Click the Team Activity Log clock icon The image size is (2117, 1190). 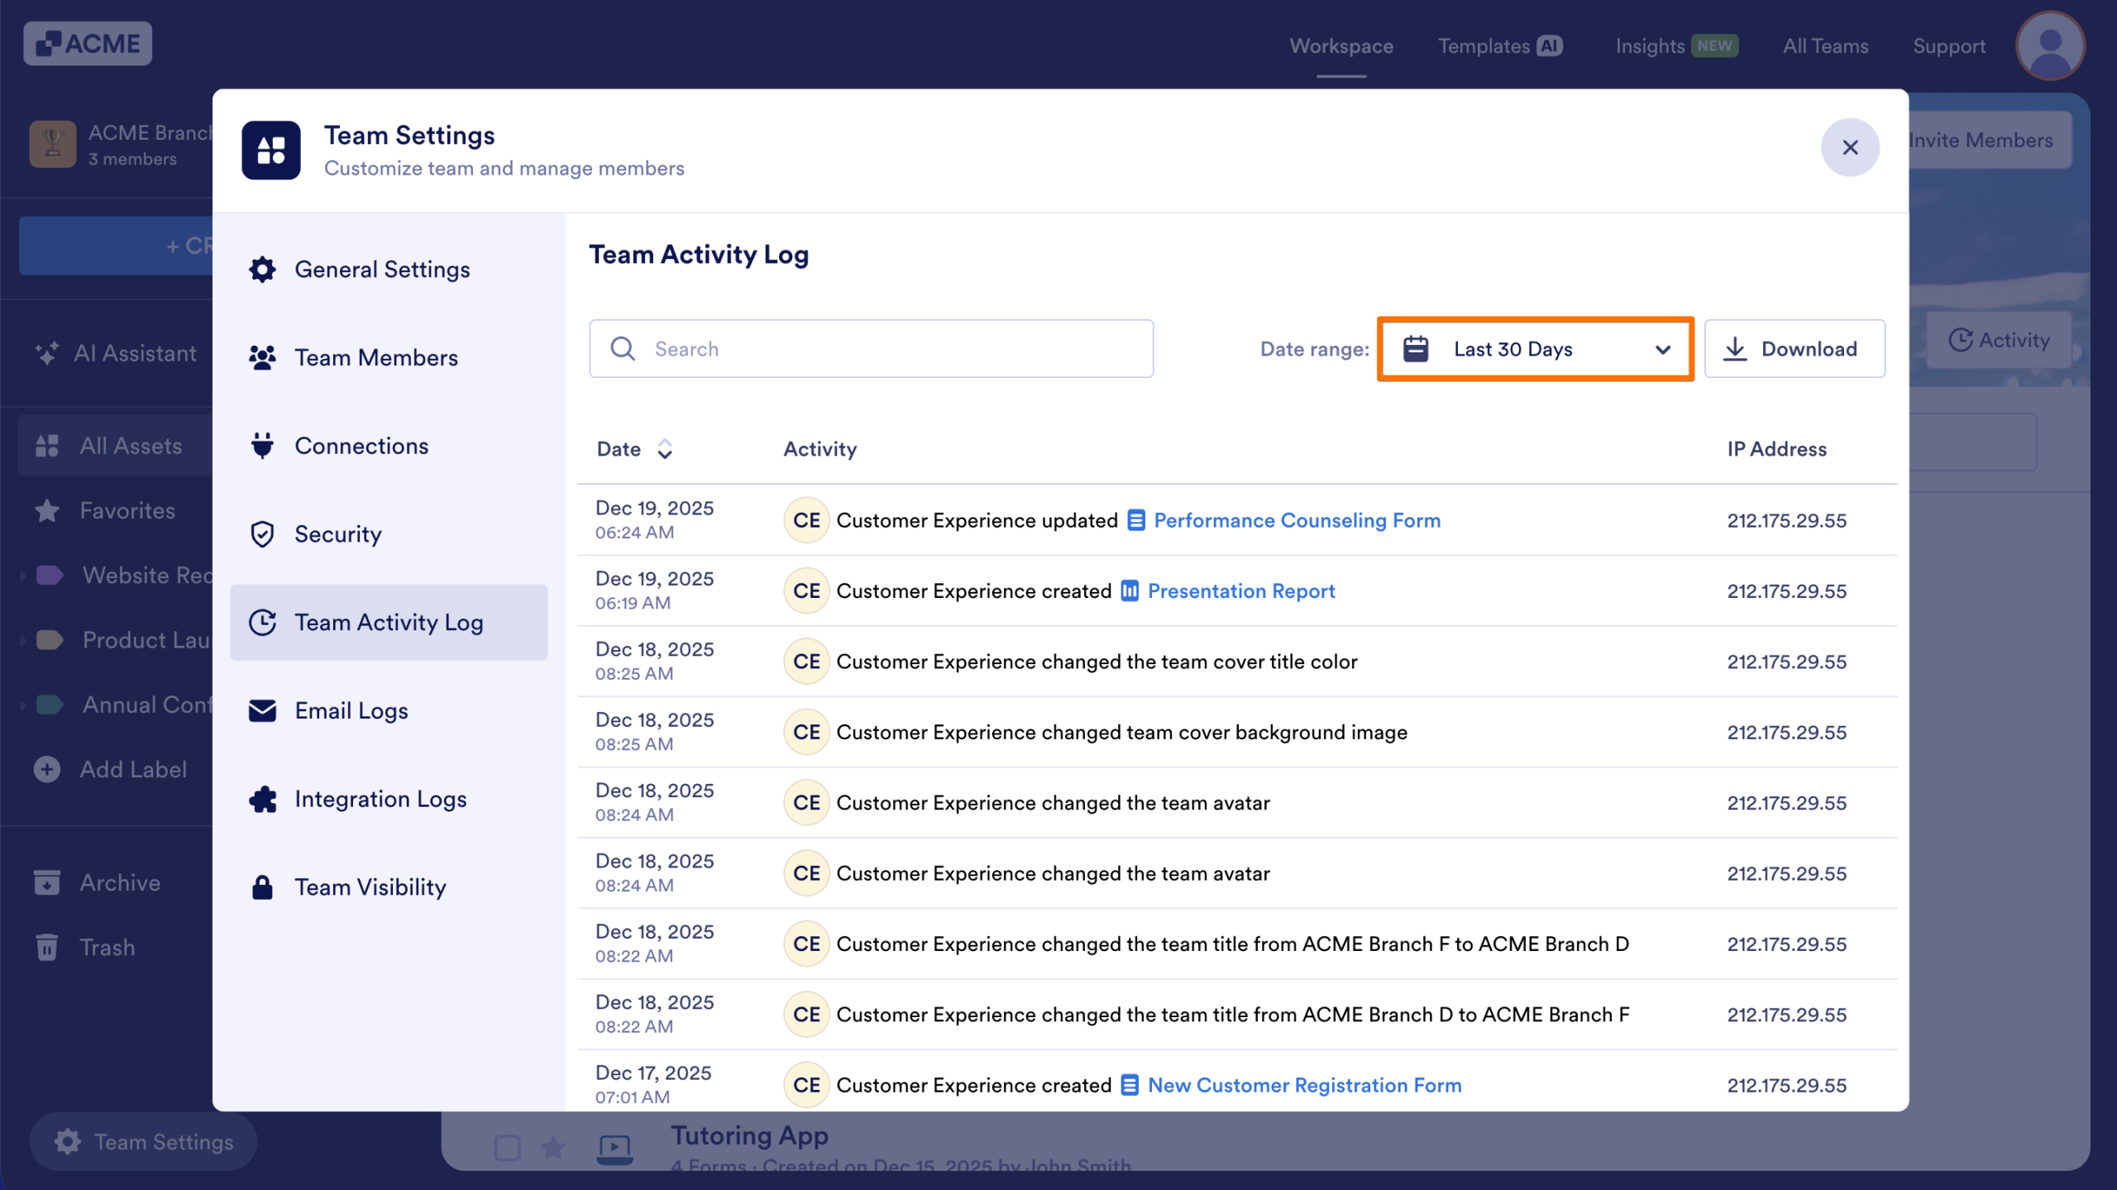[x=261, y=622]
